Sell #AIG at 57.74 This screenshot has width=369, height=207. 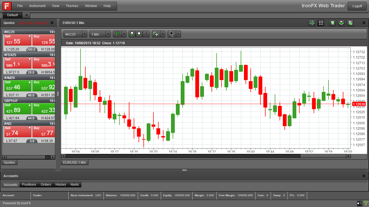pyautogui.click(x=18, y=132)
